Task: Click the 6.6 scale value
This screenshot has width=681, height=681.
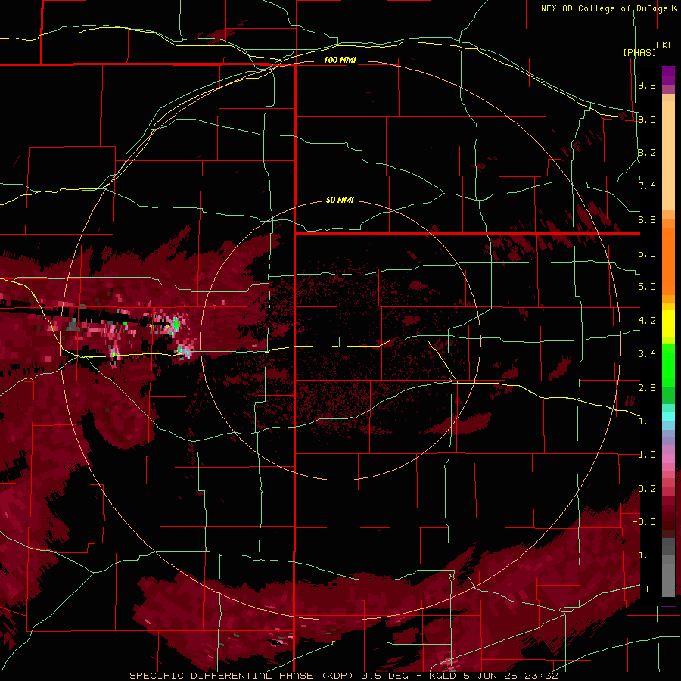Action: pos(647,219)
